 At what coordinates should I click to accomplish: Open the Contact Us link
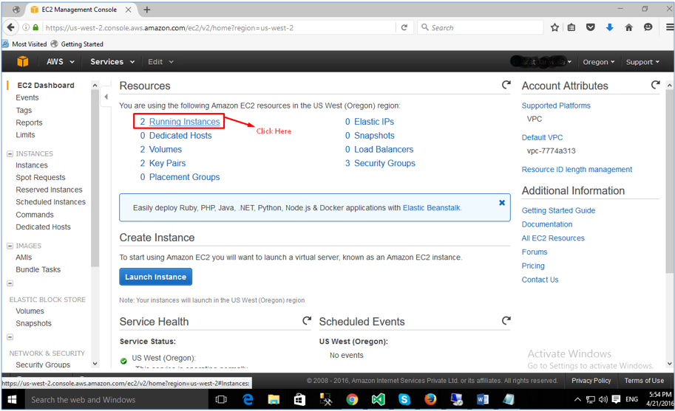(540, 280)
